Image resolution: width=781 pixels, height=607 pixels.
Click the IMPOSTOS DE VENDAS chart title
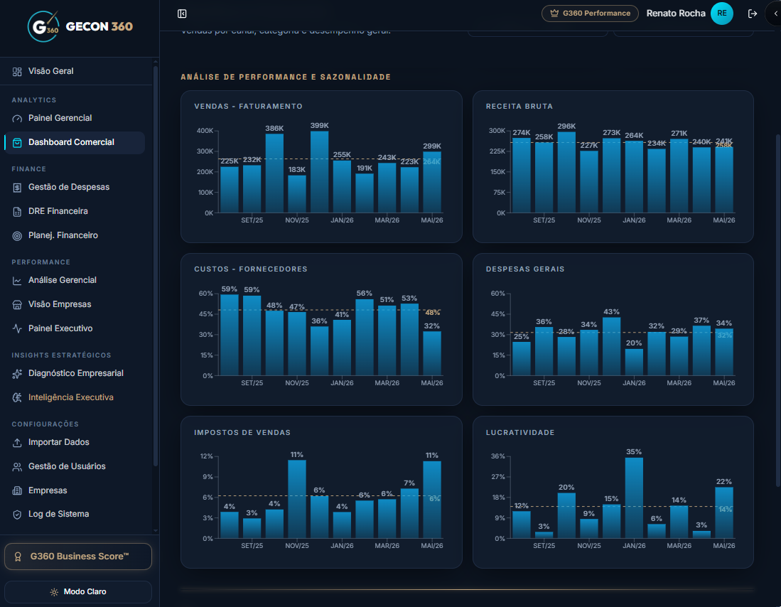242,433
